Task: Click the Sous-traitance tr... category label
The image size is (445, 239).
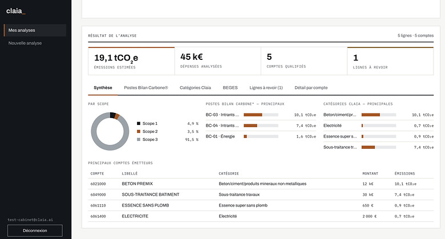Action: pyautogui.click(x=340, y=147)
